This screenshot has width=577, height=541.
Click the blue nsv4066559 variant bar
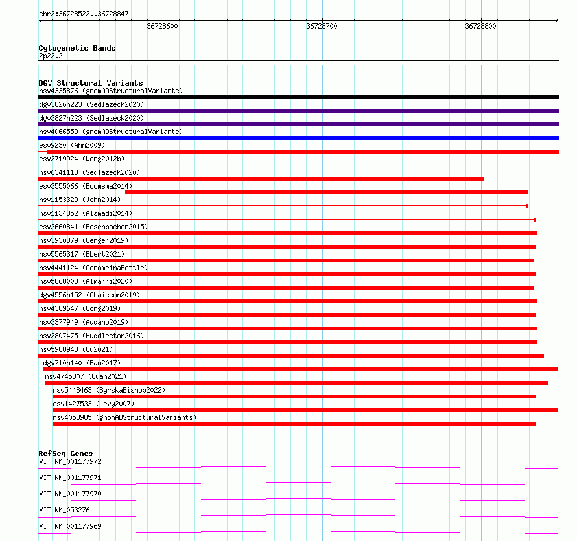[298, 138]
